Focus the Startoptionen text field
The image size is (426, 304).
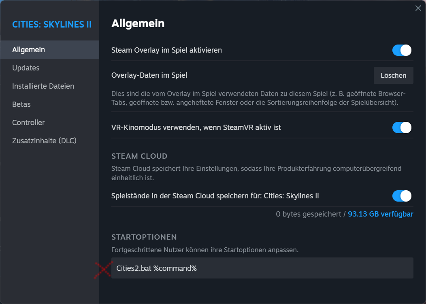tap(262, 268)
